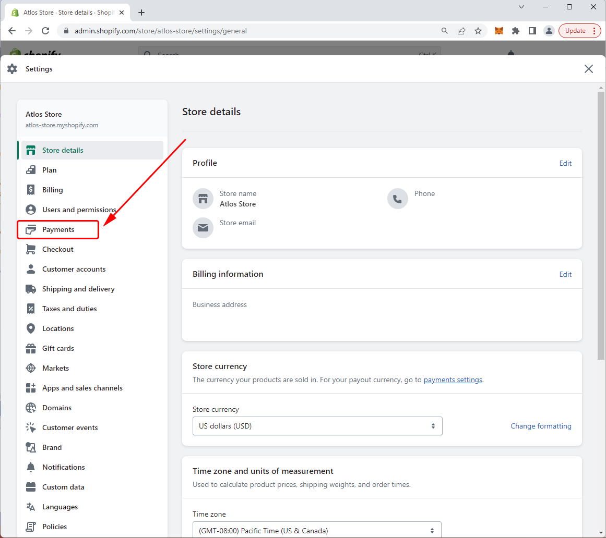This screenshot has height=538, width=606.
Task: Open the Store currency dropdown
Action: [317, 426]
